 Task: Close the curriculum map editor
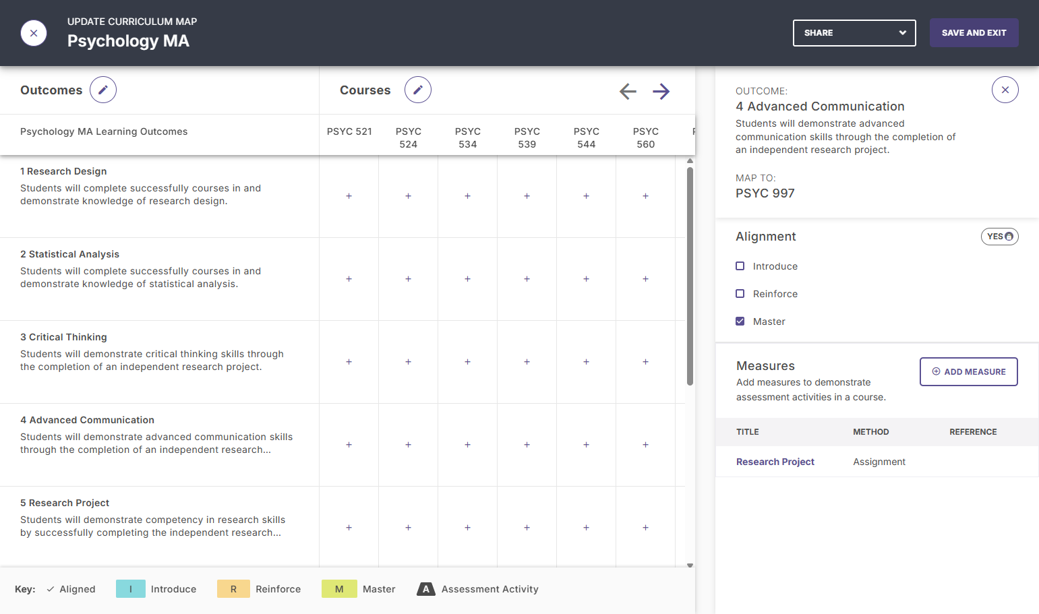(34, 33)
